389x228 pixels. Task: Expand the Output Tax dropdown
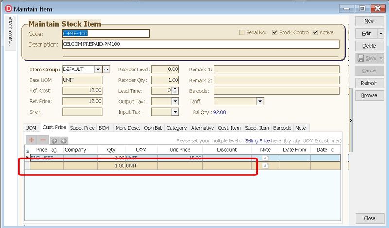pyautogui.click(x=175, y=102)
